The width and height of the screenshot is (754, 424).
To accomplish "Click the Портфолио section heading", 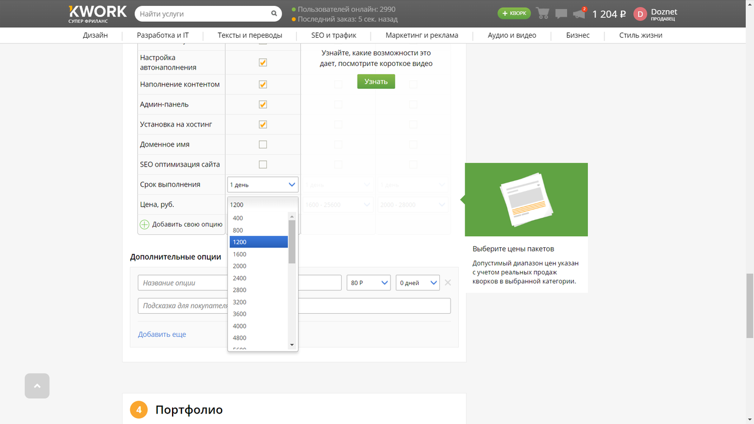I will click(189, 410).
